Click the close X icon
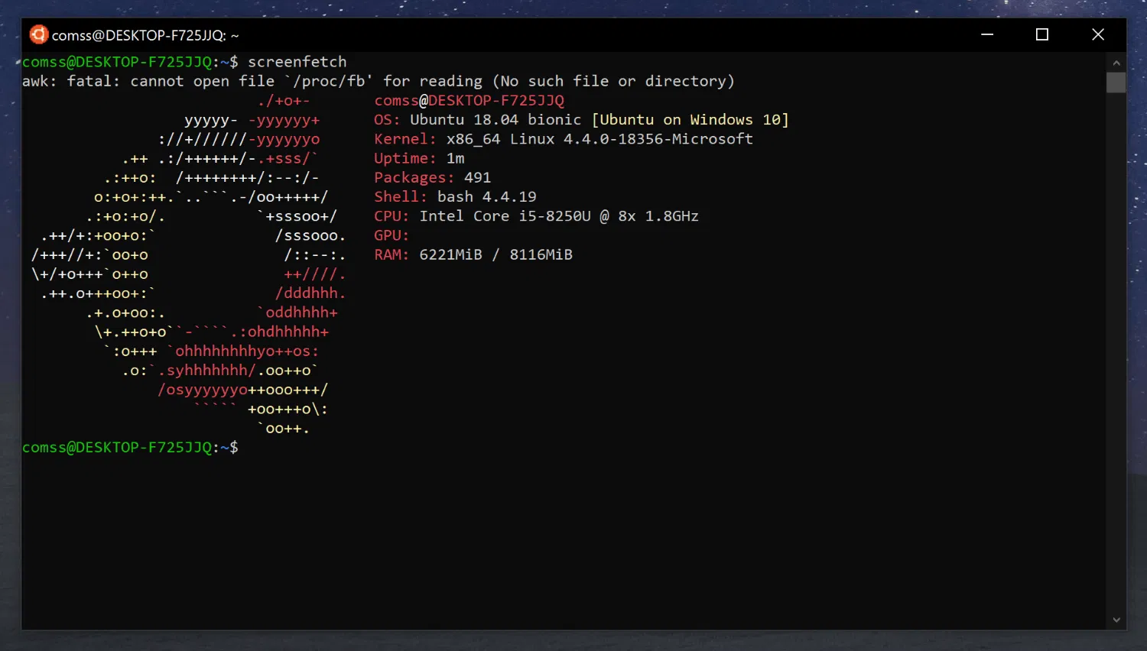 click(1097, 34)
